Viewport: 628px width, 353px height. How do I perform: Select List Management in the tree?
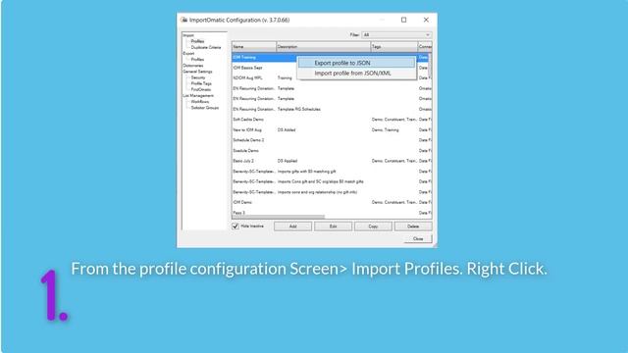[198, 96]
